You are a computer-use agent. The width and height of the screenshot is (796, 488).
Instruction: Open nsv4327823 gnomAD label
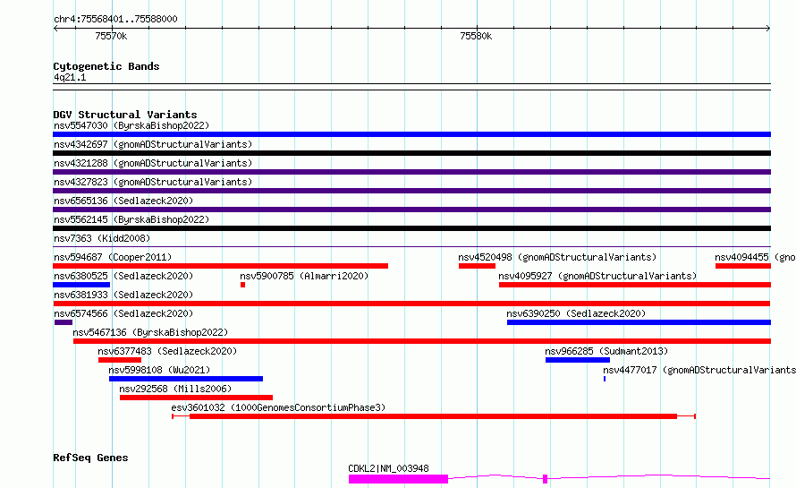pyautogui.click(x=153, y=182)
